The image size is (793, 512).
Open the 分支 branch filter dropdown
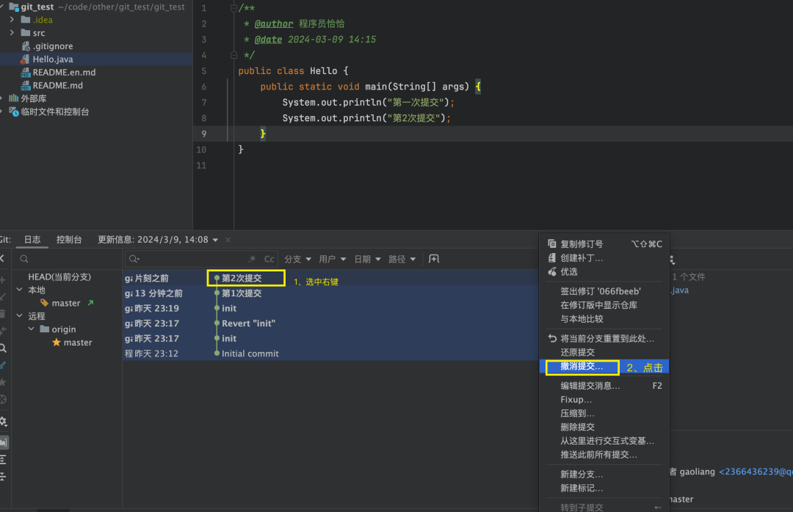click(297, 259)
